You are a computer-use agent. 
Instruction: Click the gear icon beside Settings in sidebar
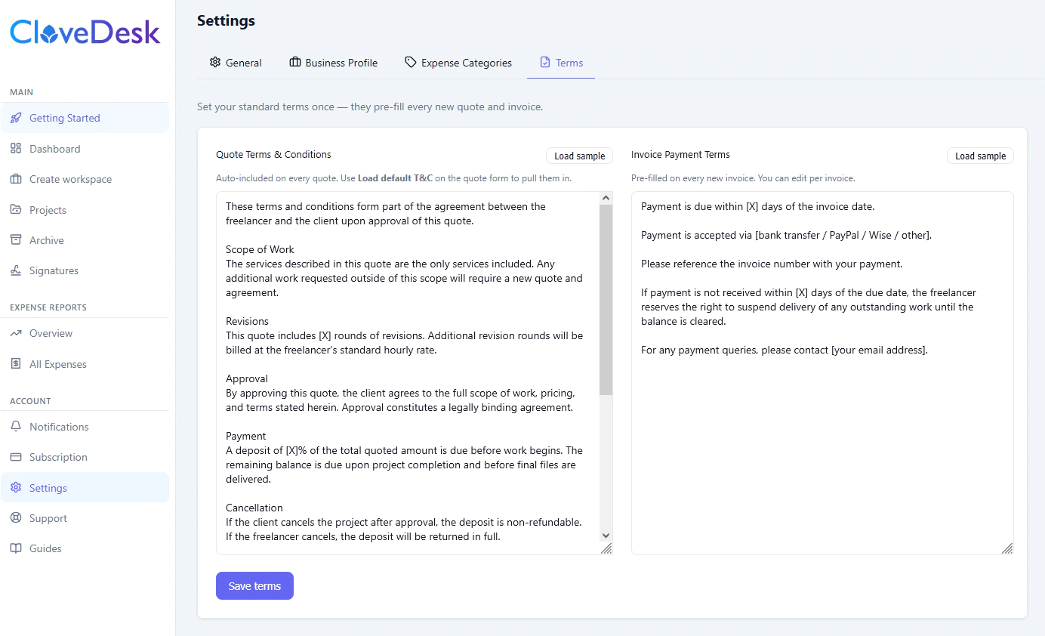(16, 488)
